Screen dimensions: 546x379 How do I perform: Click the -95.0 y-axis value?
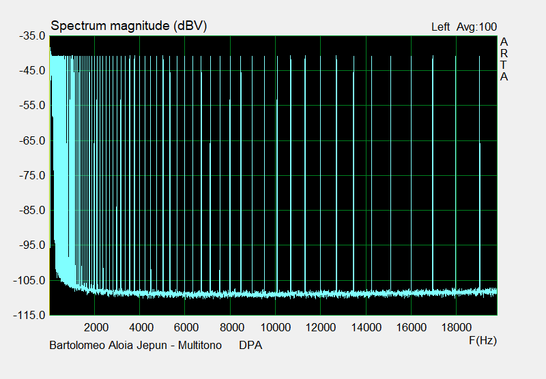click(32, 245)
